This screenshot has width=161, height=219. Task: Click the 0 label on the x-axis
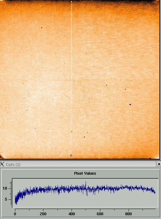click(15, 214)
